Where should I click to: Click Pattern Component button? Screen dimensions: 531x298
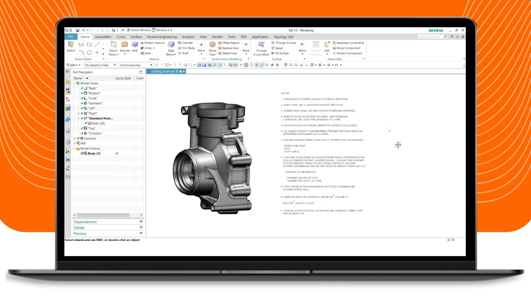347,53
